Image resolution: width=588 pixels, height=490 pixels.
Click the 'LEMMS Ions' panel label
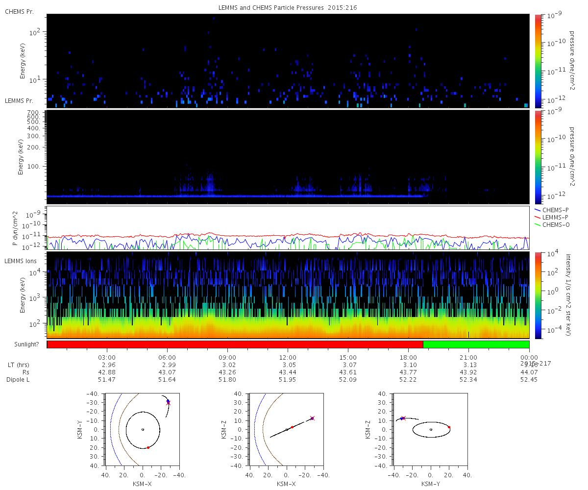20,260
